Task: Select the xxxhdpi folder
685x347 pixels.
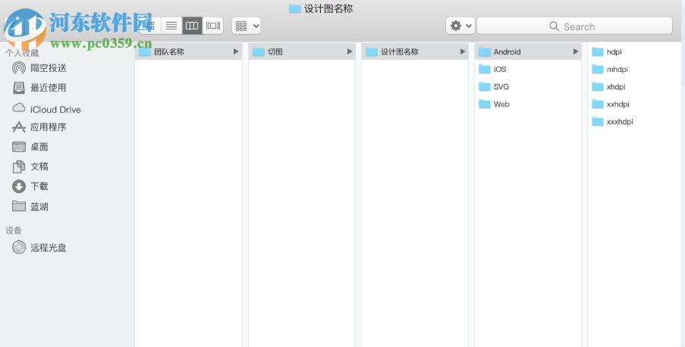Action: pyautogui.click(x=612, y=122)
